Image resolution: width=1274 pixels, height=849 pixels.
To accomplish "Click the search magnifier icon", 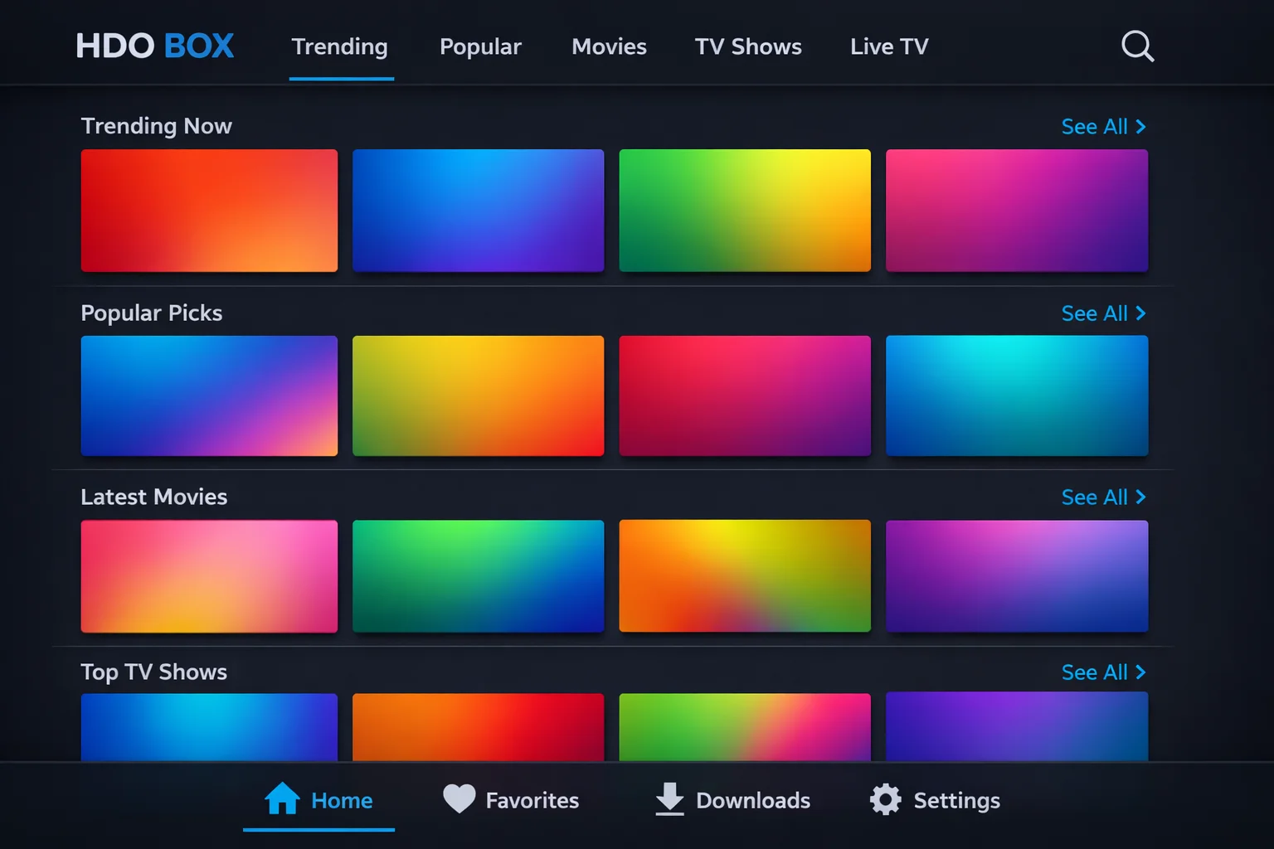I will click(x=1137, y=46).
